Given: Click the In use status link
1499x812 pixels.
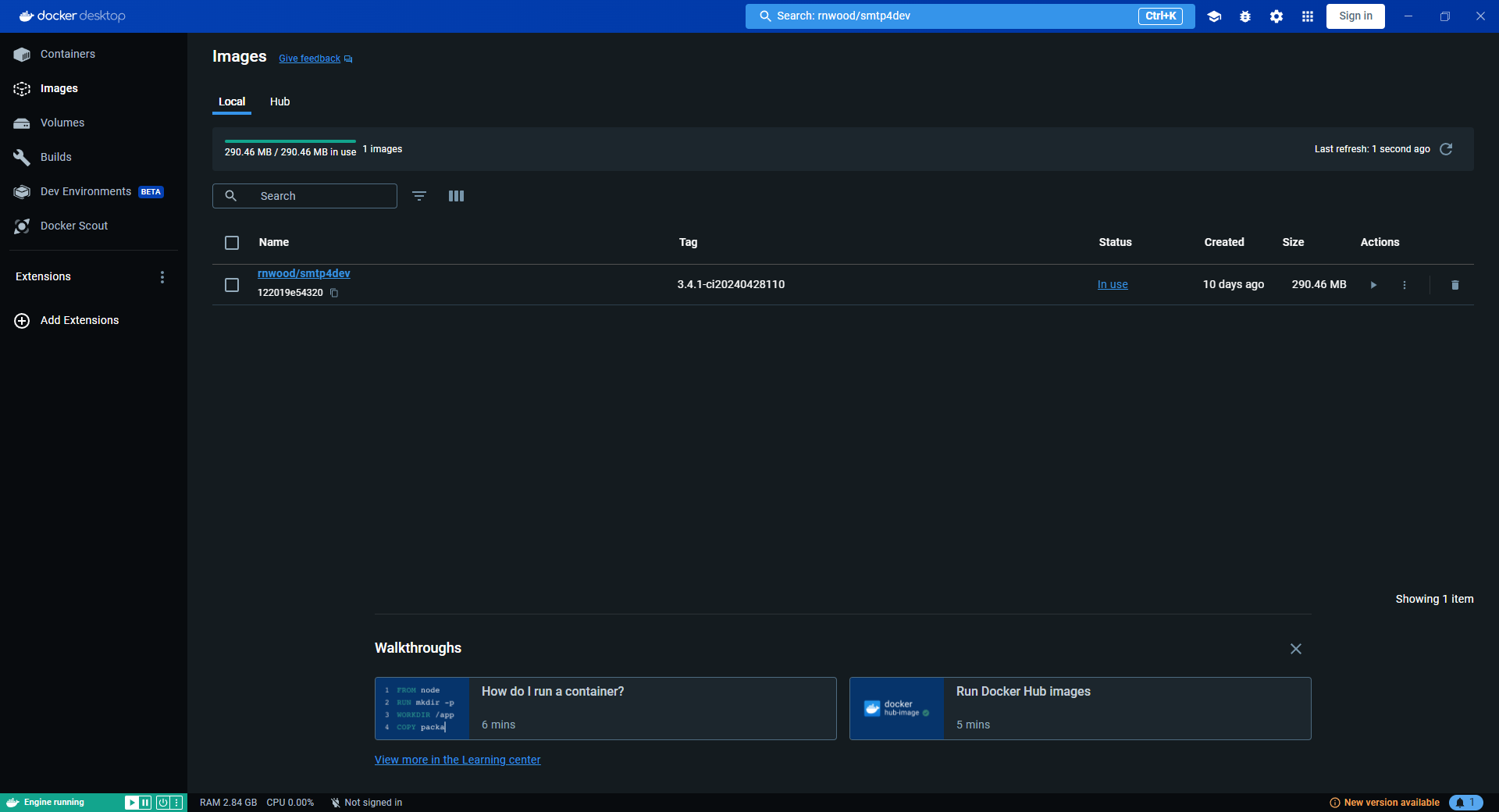Looking at the screenshot, I should pyautogui.click(x=1113, y=285).
